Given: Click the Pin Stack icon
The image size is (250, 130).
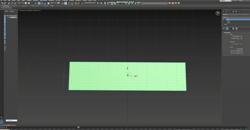Looking at the screenshot, I should pyautogui.click(x=224, y=28).
